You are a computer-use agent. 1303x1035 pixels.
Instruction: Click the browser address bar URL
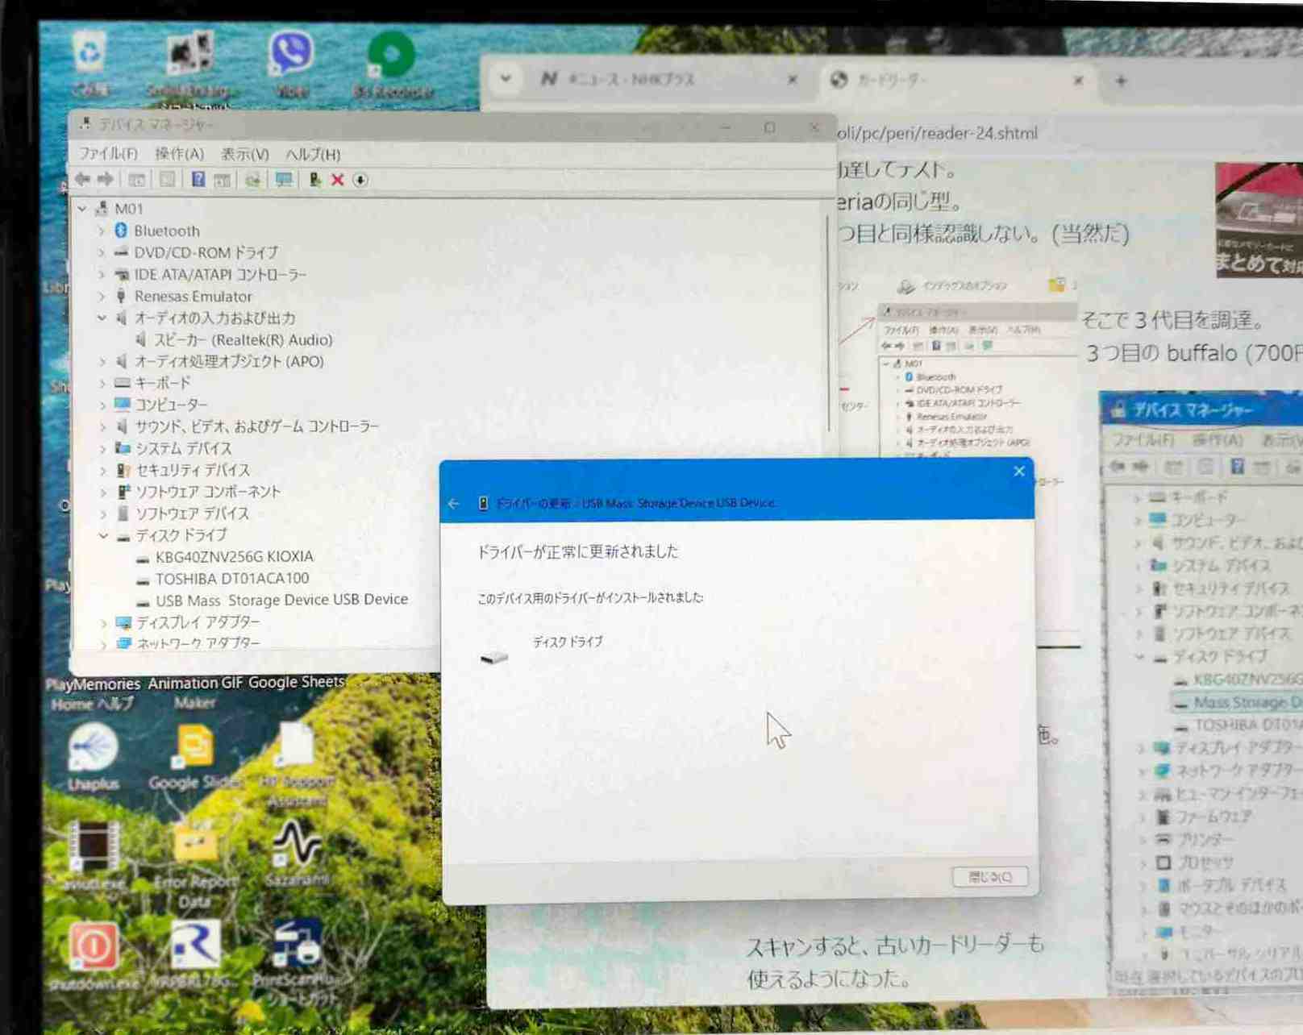point(937,133)
